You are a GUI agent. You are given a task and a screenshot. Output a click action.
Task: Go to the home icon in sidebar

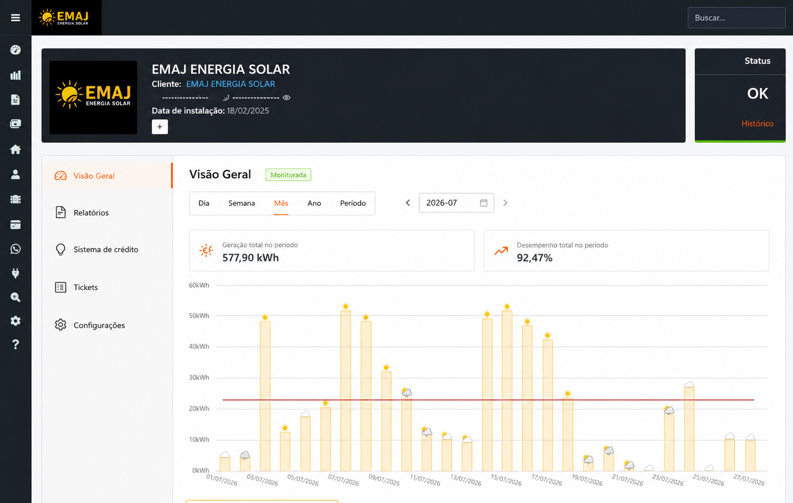[x=16, y=150]
